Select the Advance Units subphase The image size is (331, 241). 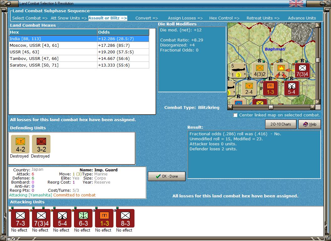pyautogui.click(x=302, y=18)
